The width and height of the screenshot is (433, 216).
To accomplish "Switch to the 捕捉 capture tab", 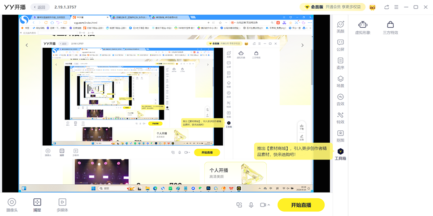I will coord(37,204).
